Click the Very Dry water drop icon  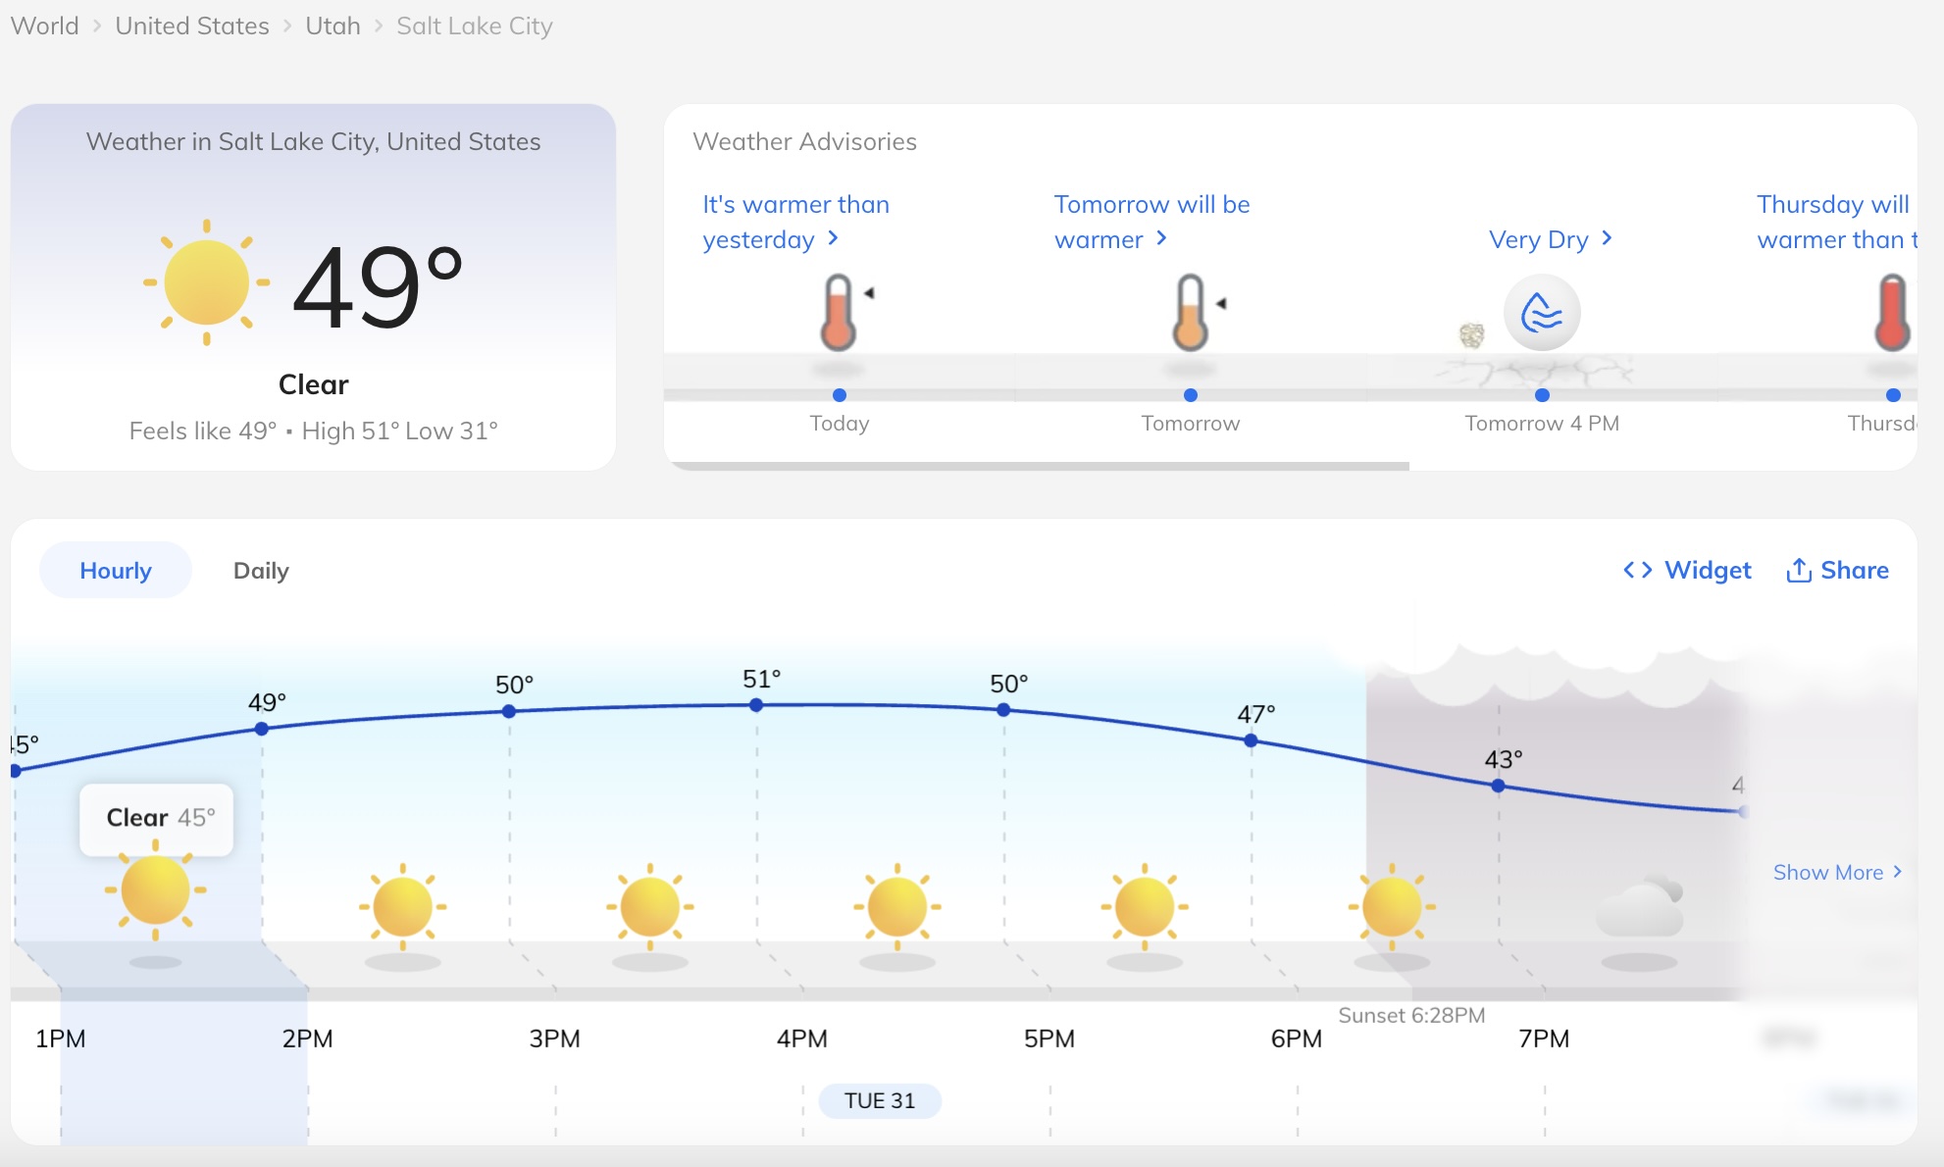1542,313
